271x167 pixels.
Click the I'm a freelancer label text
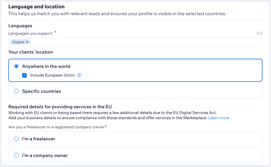tap(38, 139)
